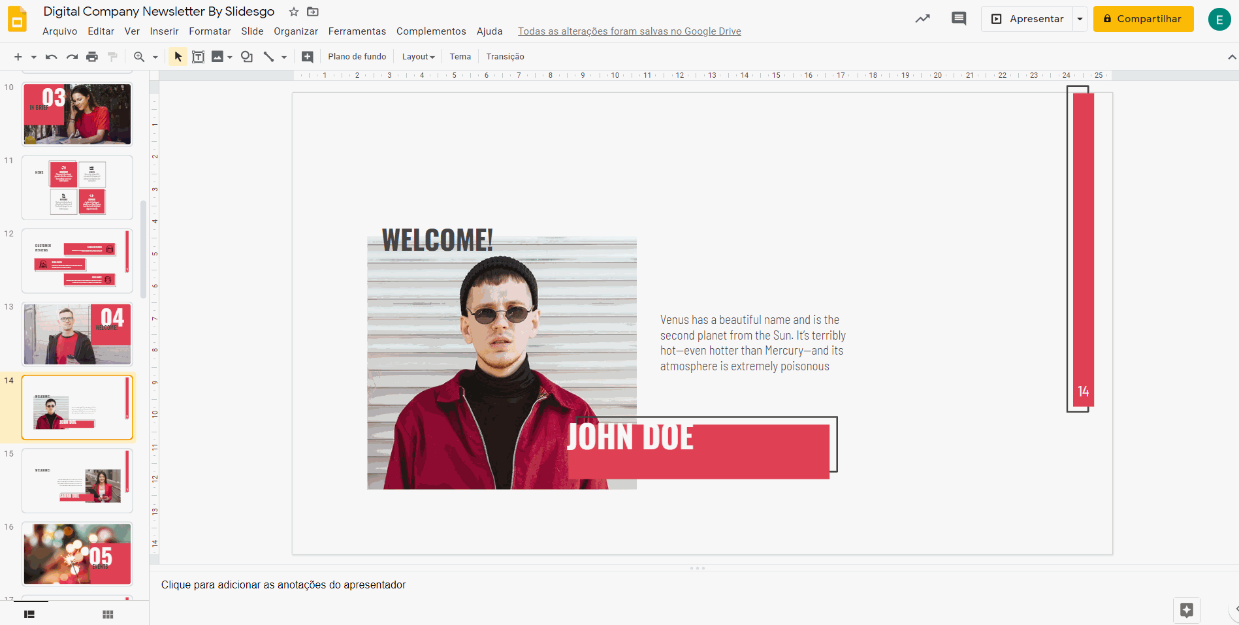Viewport: 1239px width, 625px height.
Task: Select slide 16 thumbnail
Action: 77,554
